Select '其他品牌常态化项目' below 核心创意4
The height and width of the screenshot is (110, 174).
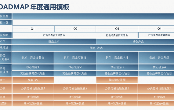156,73
